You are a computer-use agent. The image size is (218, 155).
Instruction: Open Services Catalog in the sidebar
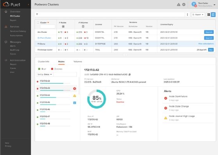pos(18,31)
